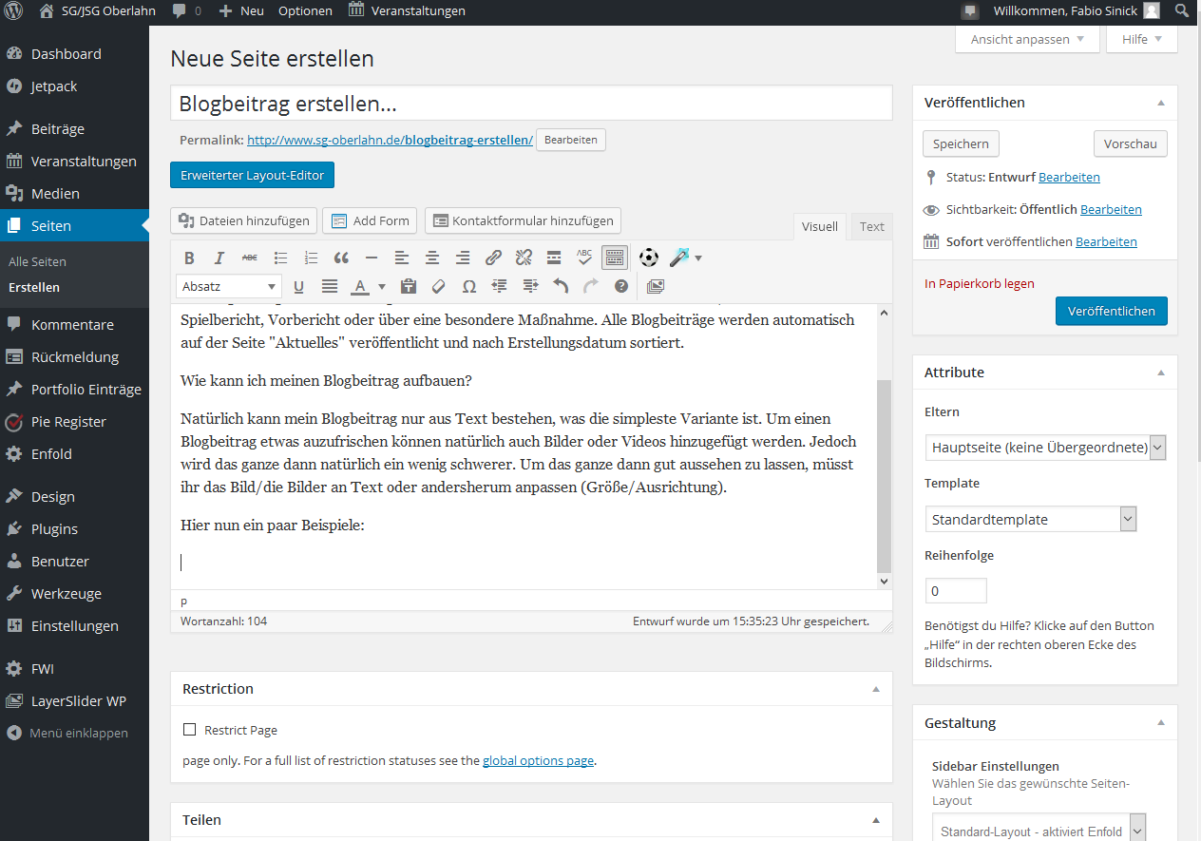Collapse the Restriction panel

tap(875, 688)
